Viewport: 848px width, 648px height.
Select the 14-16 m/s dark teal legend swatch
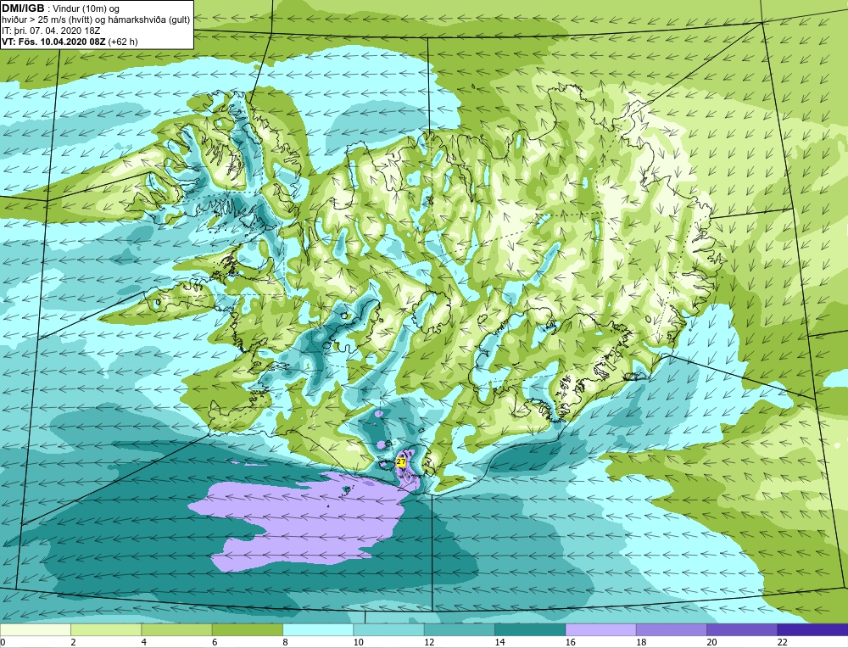(530, 629)
